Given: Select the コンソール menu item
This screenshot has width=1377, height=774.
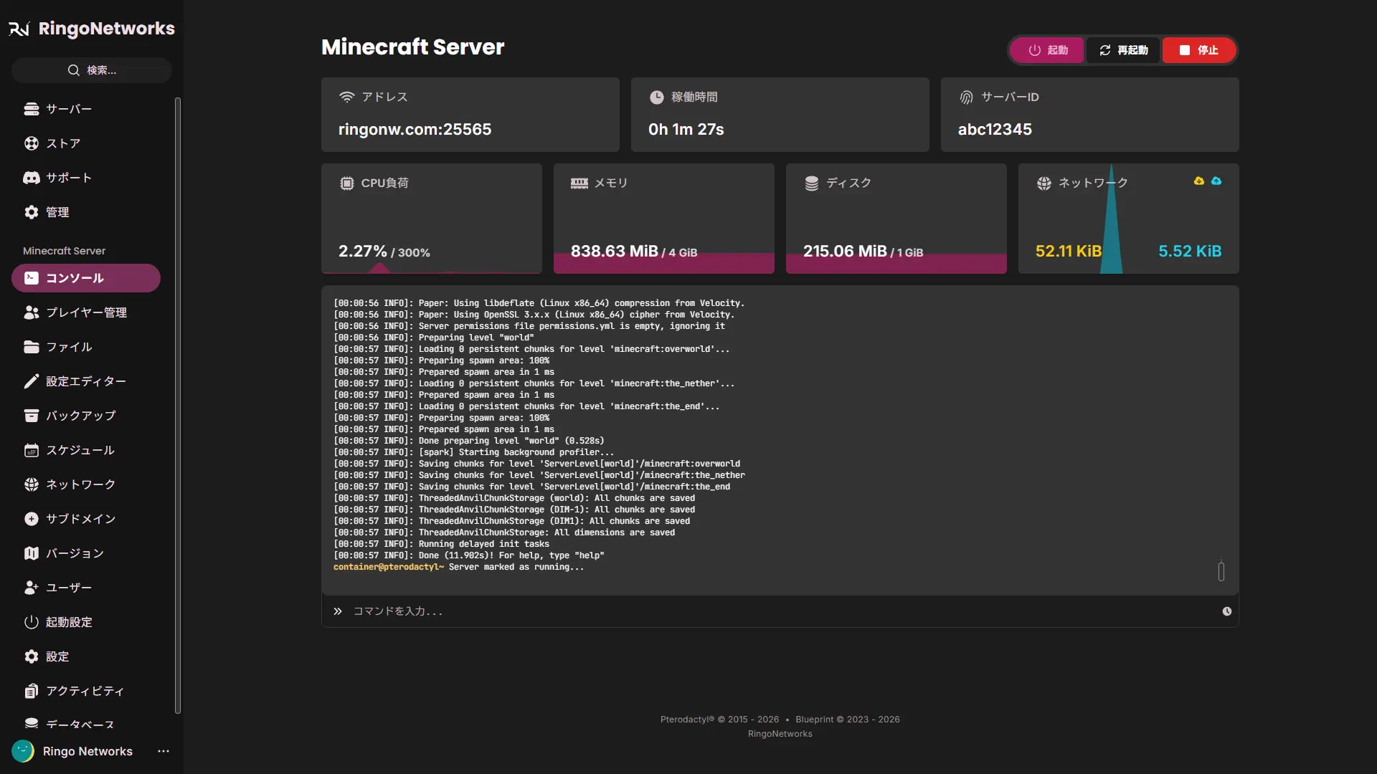Looking at the screenshot, I should pos(86,278).
